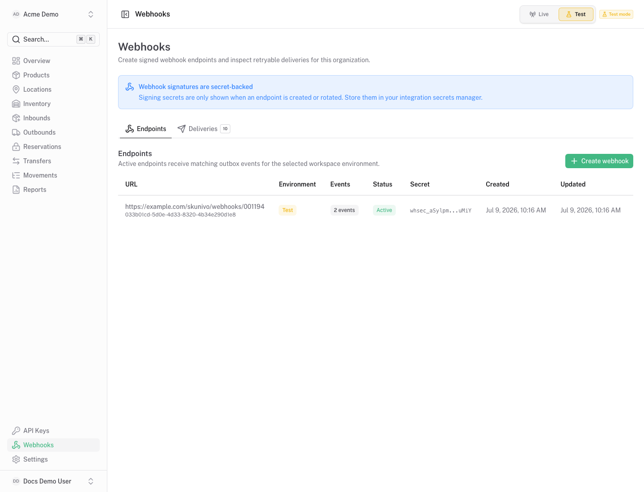Click the Reservations lock icon
Screen dimensions: 644x492
tap(16, 147)
